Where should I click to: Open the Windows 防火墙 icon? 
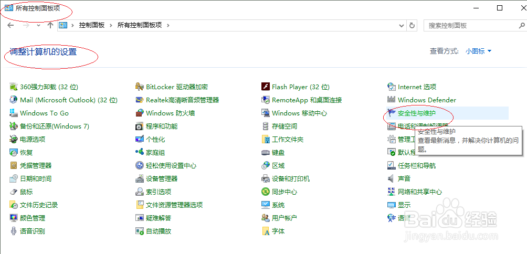[x=140, y=113]
